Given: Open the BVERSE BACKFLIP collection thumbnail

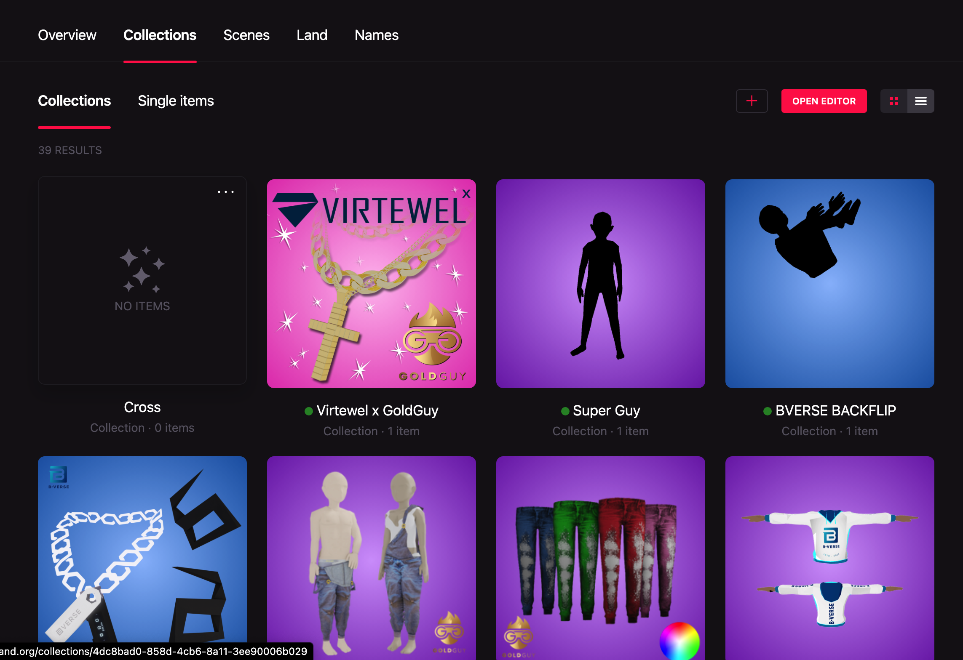Looking at the screenshot, I should [829, 283].
